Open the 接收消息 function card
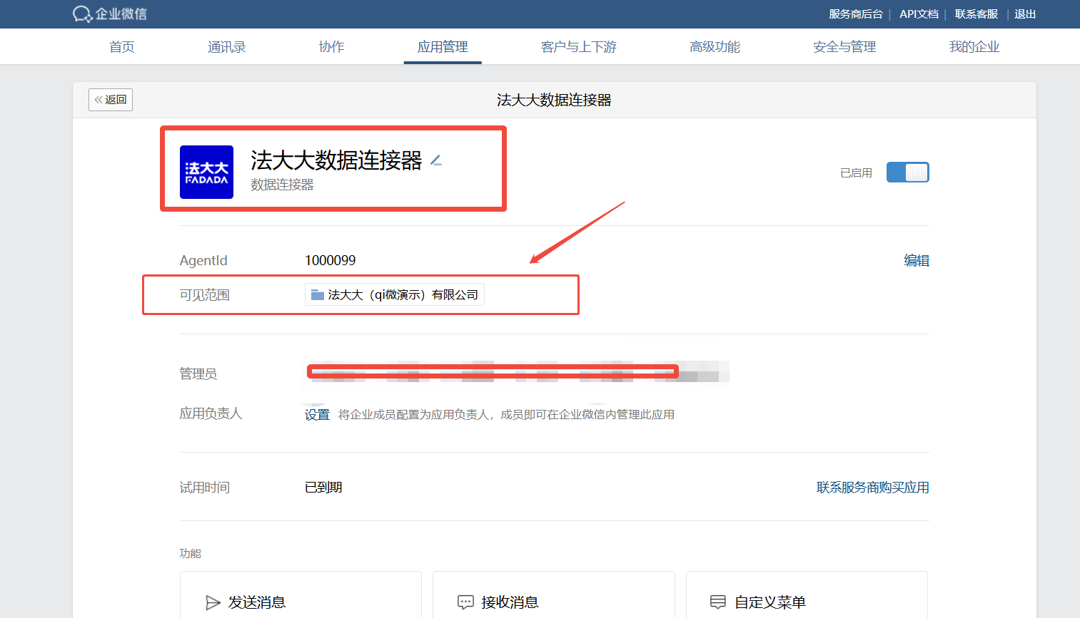This screenshot has height=618, width=1080. point(553,594)
